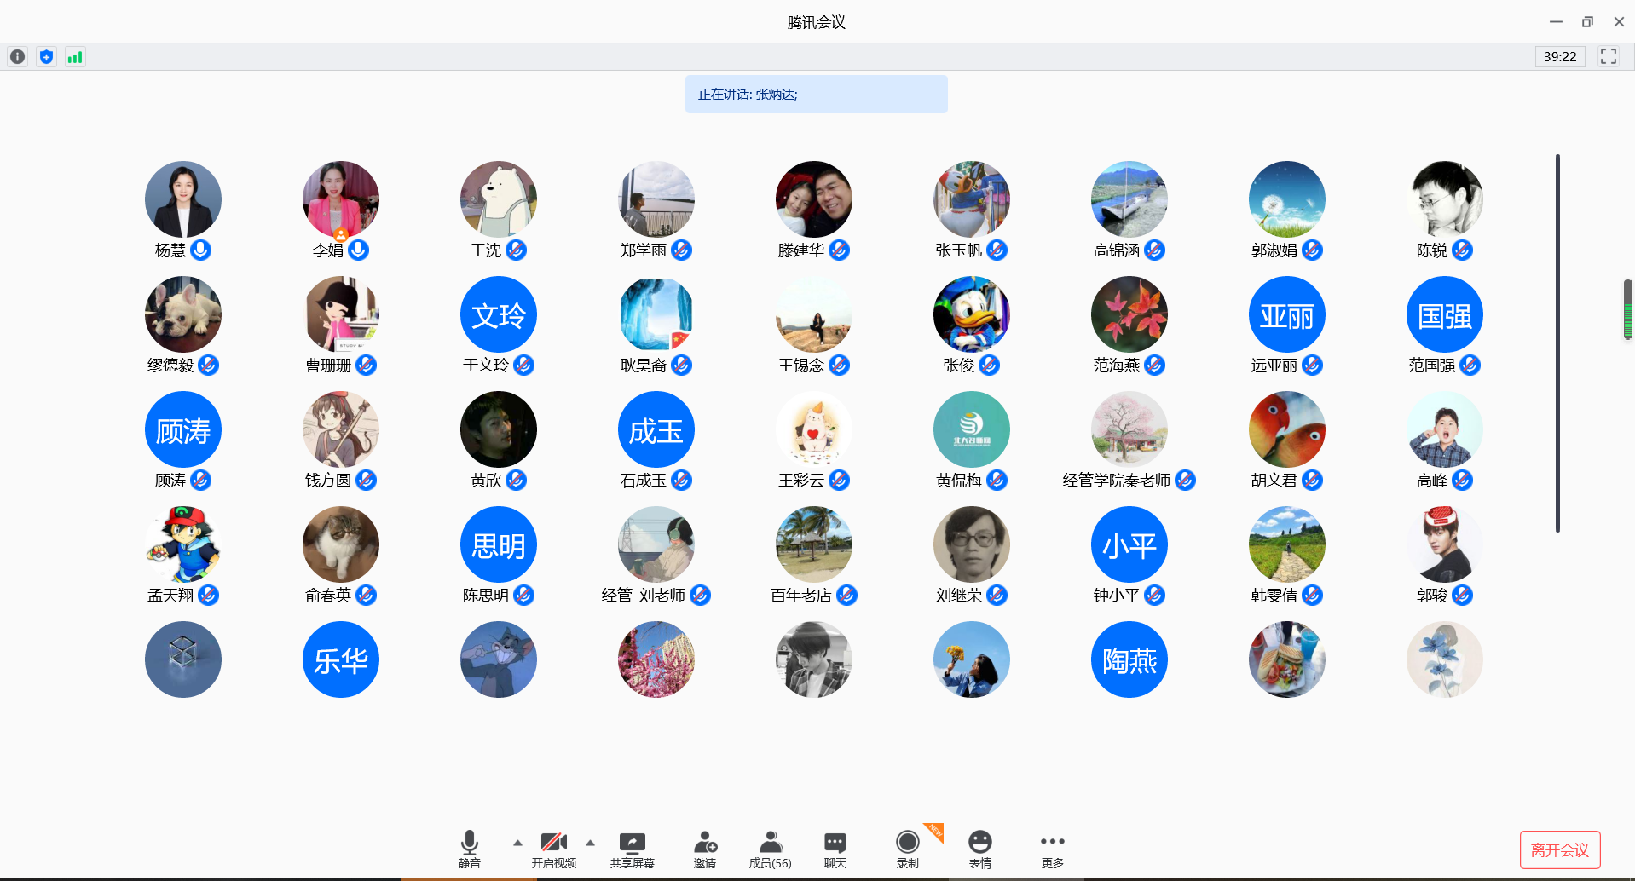Click the meeting timer 39:22
Image resolution: width=1635 pixels, height=881 pixels.
tap(1559, 57)
